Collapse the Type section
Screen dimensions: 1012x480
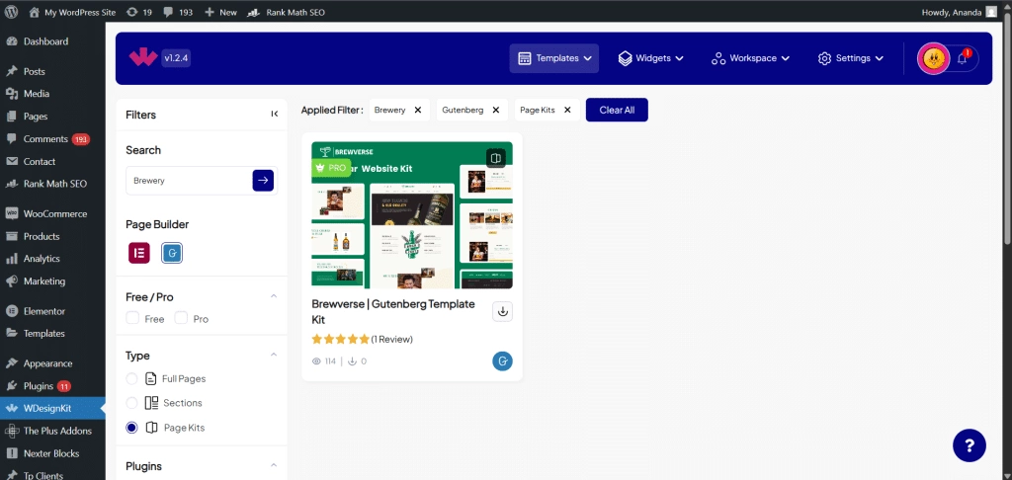273,355
